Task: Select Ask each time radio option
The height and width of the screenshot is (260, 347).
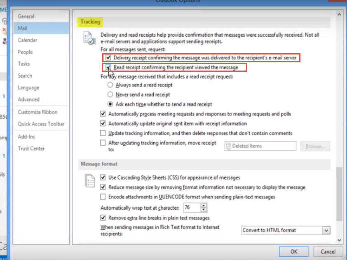Action: (110, 104)
